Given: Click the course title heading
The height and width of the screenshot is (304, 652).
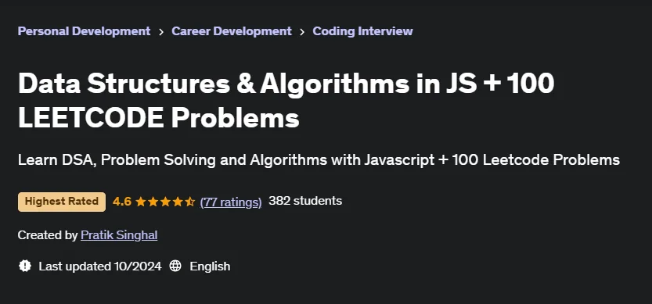Looking at the screenshot, I should coord(286,101).
